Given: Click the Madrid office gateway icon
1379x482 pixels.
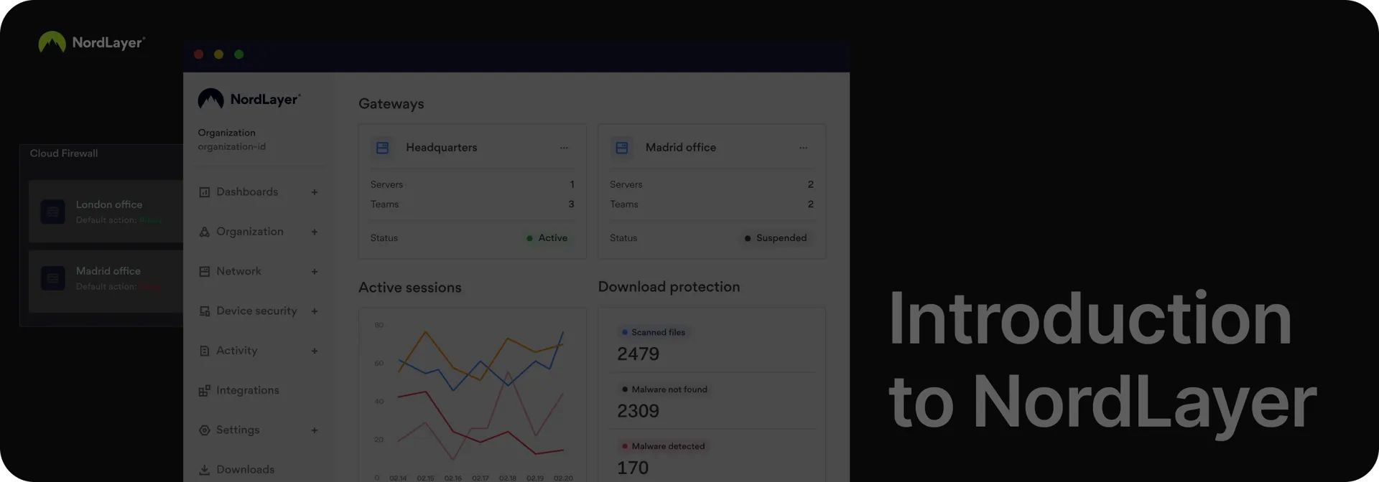Looking at the screenshot, I should click(622, 148).
